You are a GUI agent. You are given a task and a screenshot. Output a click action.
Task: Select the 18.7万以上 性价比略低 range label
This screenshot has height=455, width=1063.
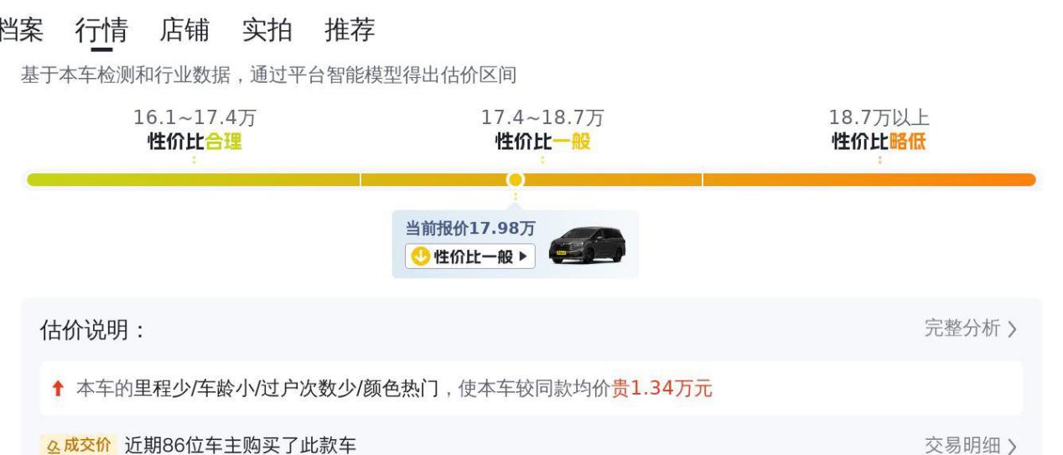pyautogui.click(x=879, y=130)
